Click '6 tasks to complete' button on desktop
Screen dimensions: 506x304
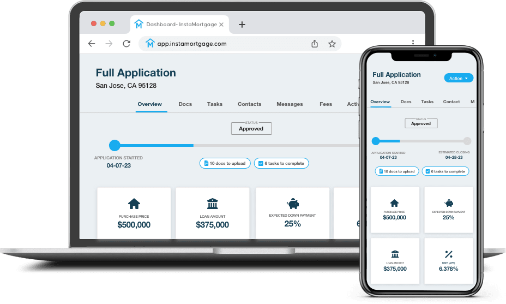(x=281, y=163)
